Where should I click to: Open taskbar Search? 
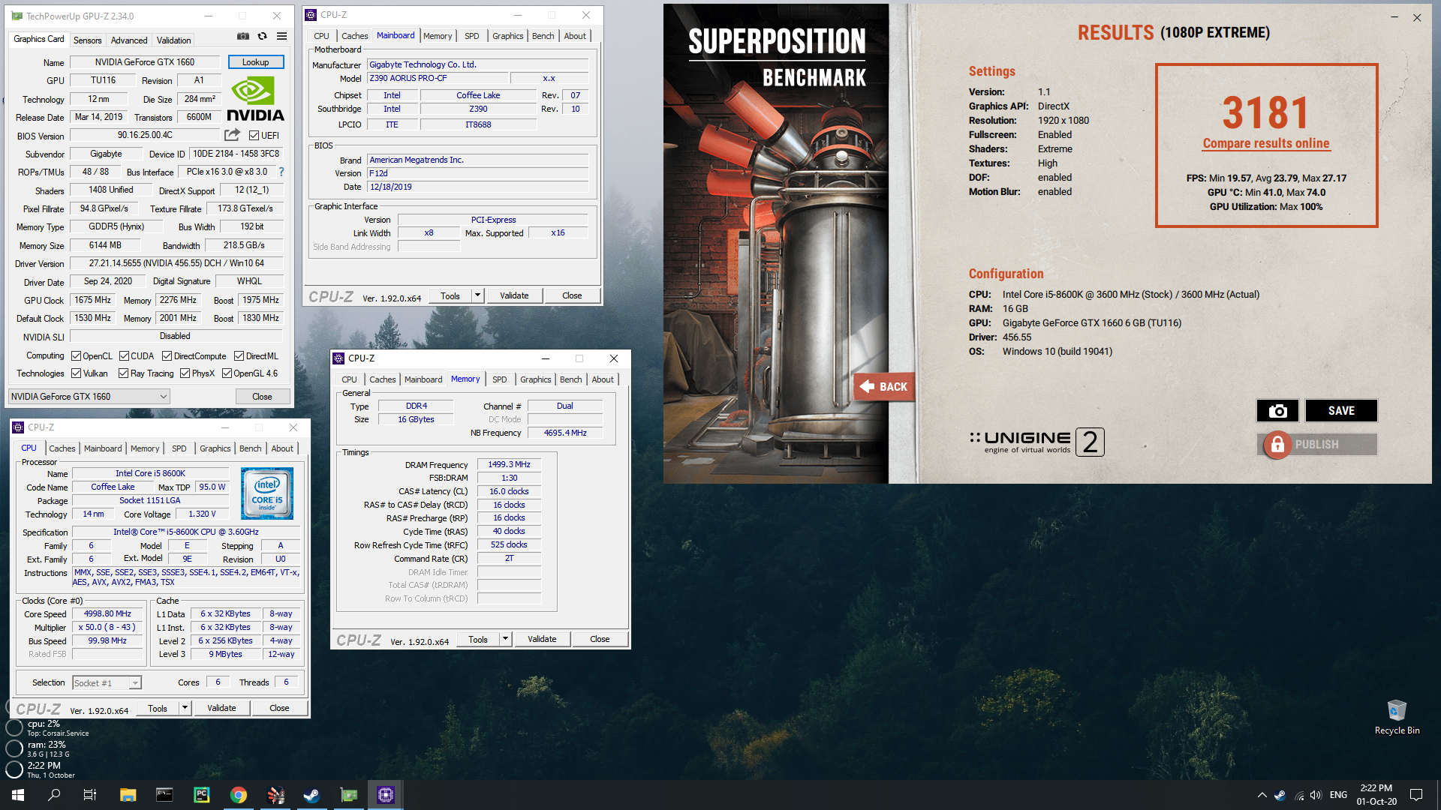[54, 795]
